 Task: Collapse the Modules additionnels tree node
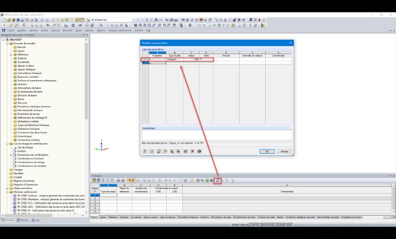pyautogui.click(x=7, y=192)
